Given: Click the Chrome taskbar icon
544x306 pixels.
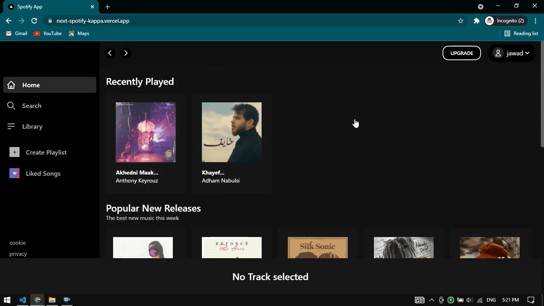Looking at the screenshot, I should pyautogui.click(x=37, y=300).
